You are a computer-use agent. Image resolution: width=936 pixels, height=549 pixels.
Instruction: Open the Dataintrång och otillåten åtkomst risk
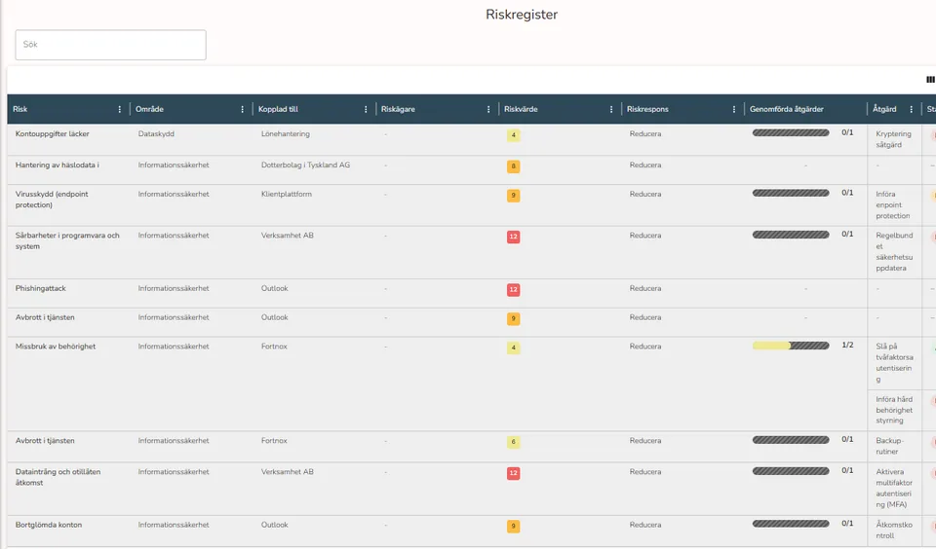(x=58, y=477)
